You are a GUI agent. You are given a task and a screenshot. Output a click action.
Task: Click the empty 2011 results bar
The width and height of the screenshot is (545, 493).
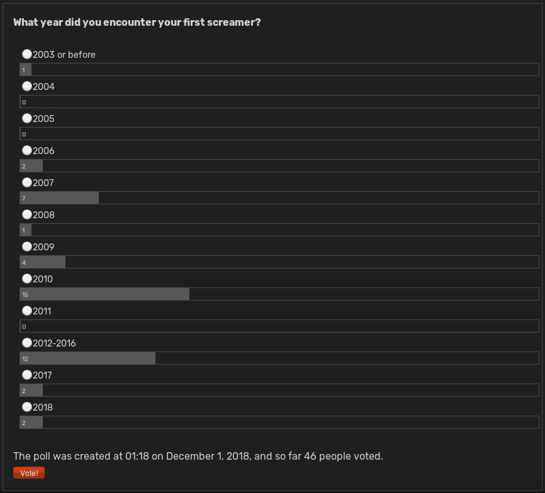279,326
